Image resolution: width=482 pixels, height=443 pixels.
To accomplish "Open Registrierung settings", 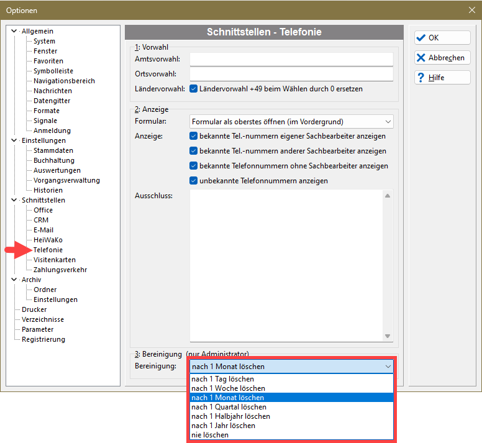I will click(43, 339).
